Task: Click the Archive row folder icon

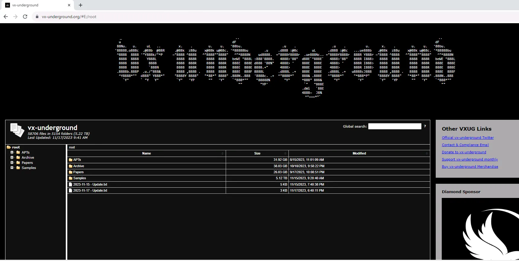Action: coord(71,166)
